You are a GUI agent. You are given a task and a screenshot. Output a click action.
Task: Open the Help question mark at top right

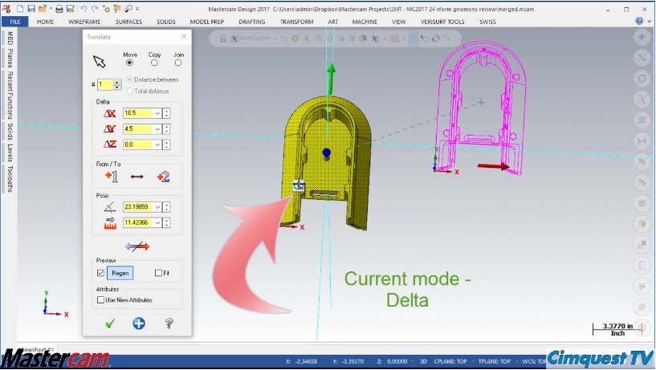[x=639, y=21]
